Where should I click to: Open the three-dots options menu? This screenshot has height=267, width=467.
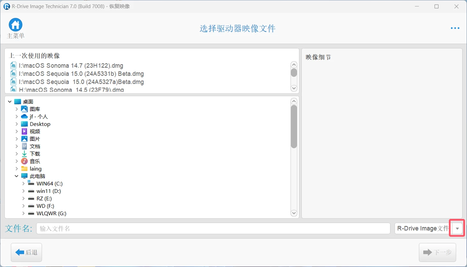(x=455, y=28)
